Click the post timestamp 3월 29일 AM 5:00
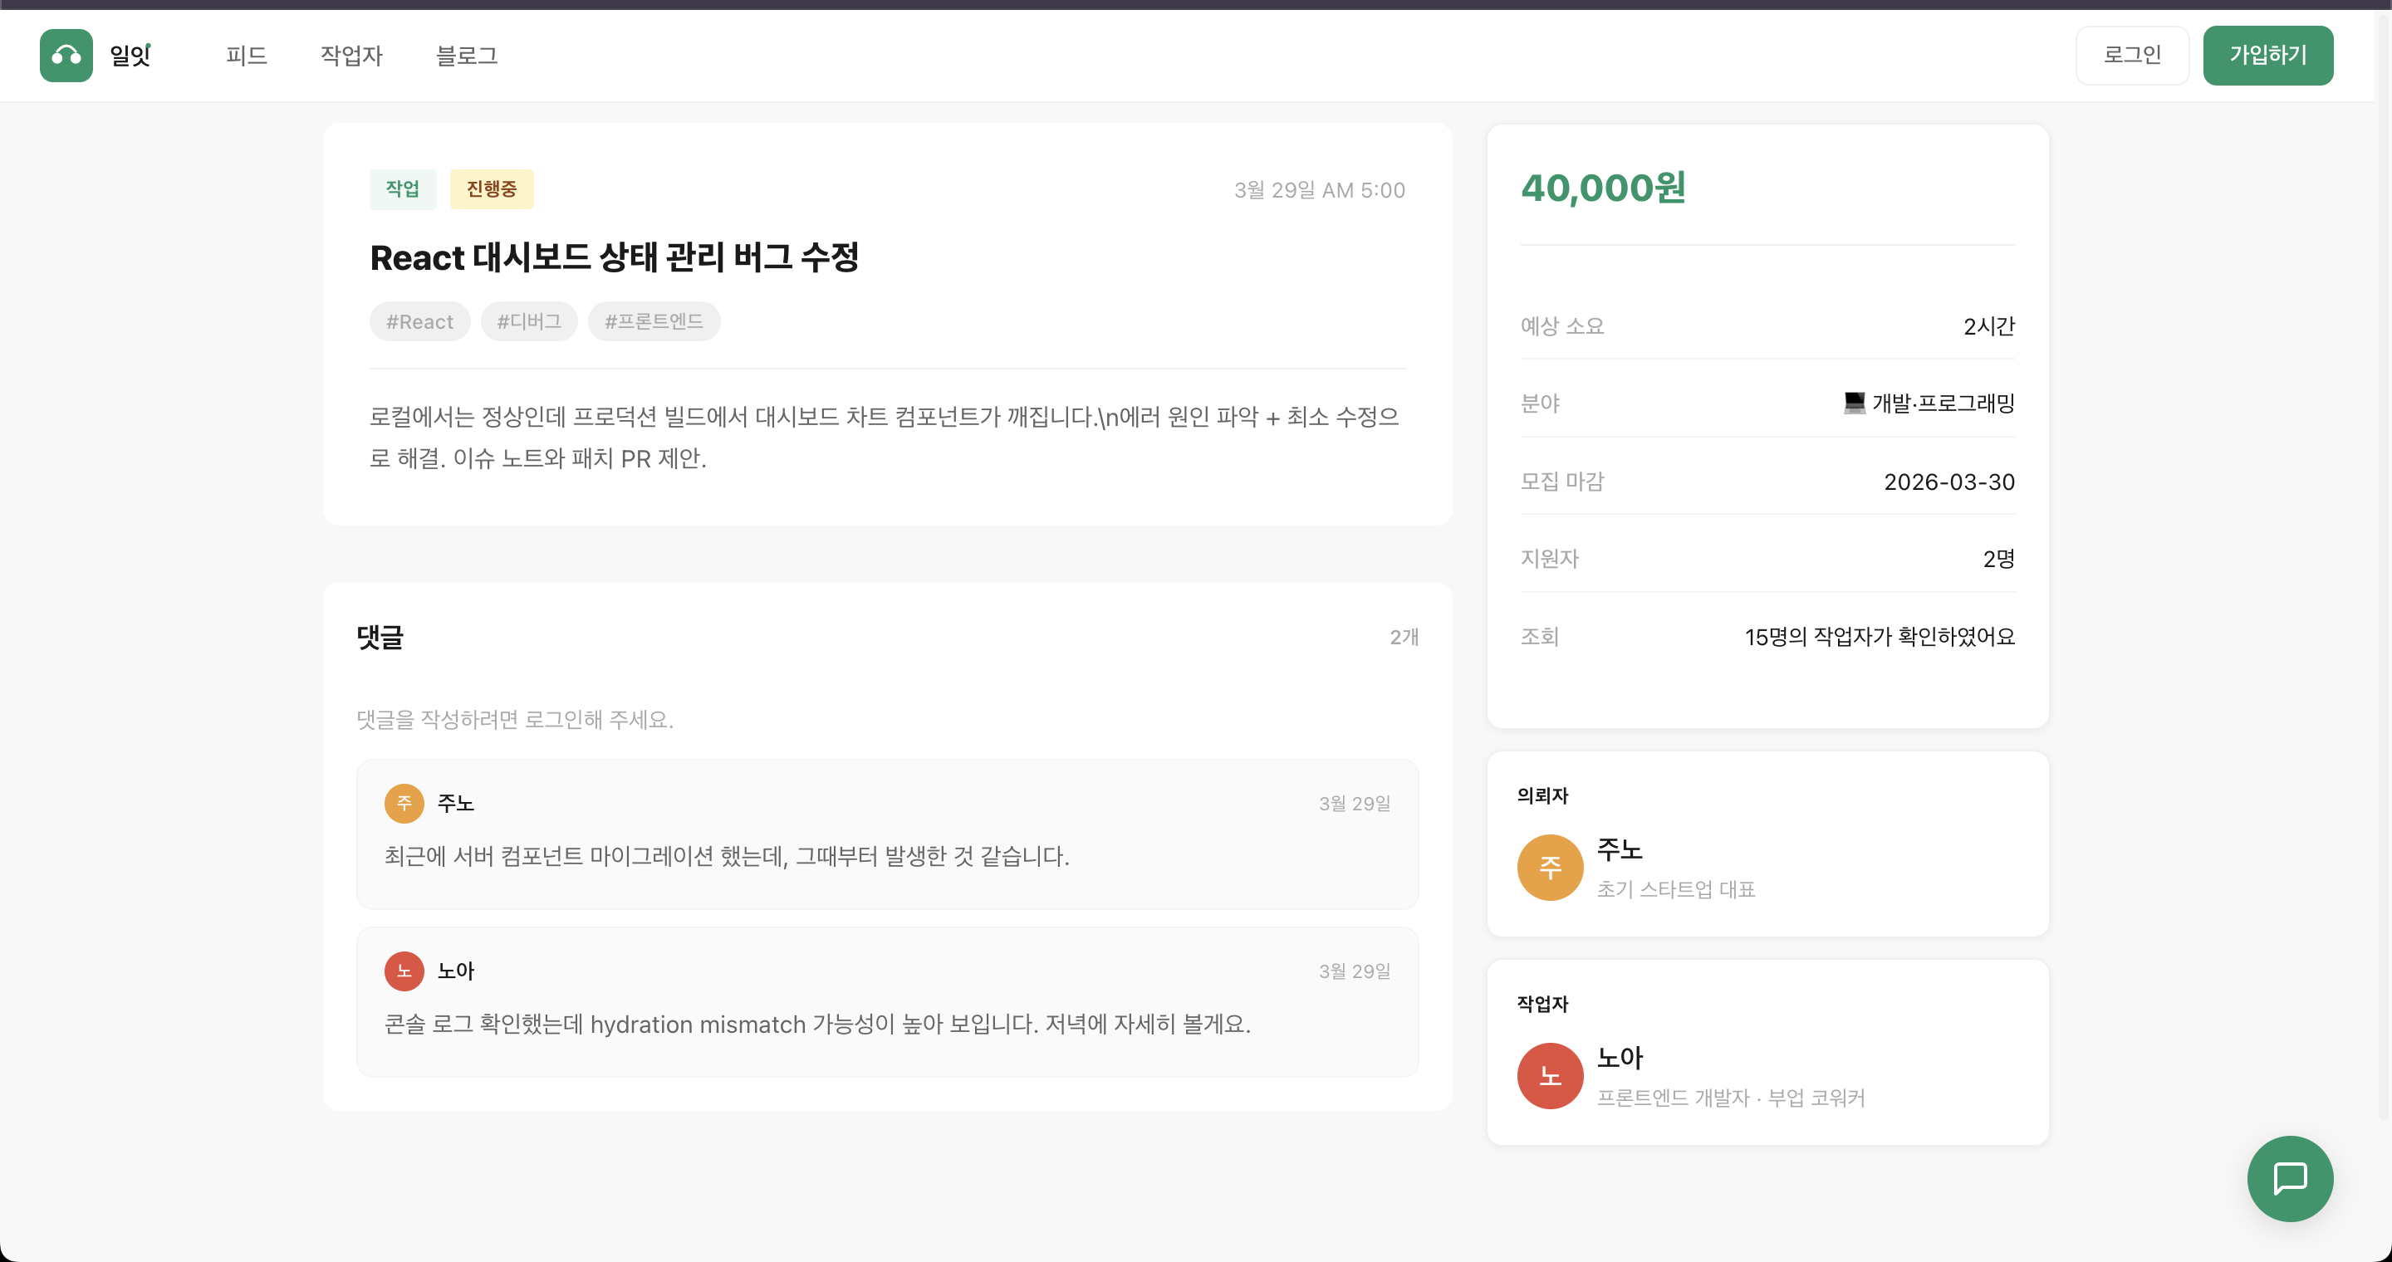Viewport: 2392px width, 1262px height. pos(1319,190)
